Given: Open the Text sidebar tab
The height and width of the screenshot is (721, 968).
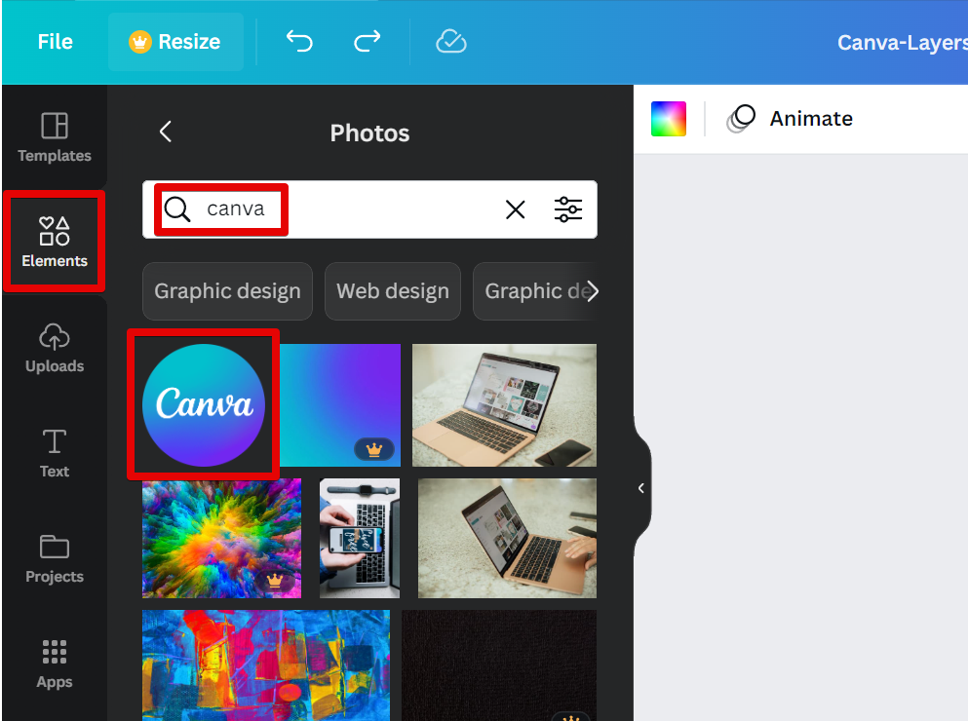Looking at the screenshot, I should tap(55, 453).
